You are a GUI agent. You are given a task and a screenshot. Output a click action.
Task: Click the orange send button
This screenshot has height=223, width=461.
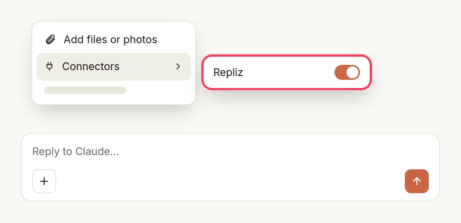(x=417, y=181)
